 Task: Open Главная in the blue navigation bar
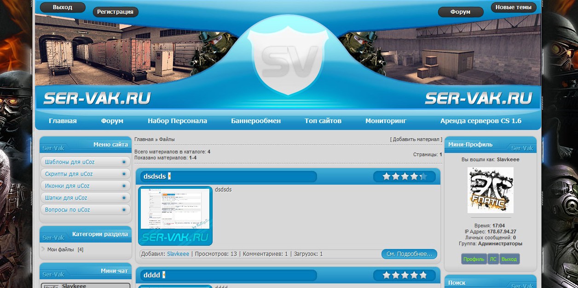(63, 121)
